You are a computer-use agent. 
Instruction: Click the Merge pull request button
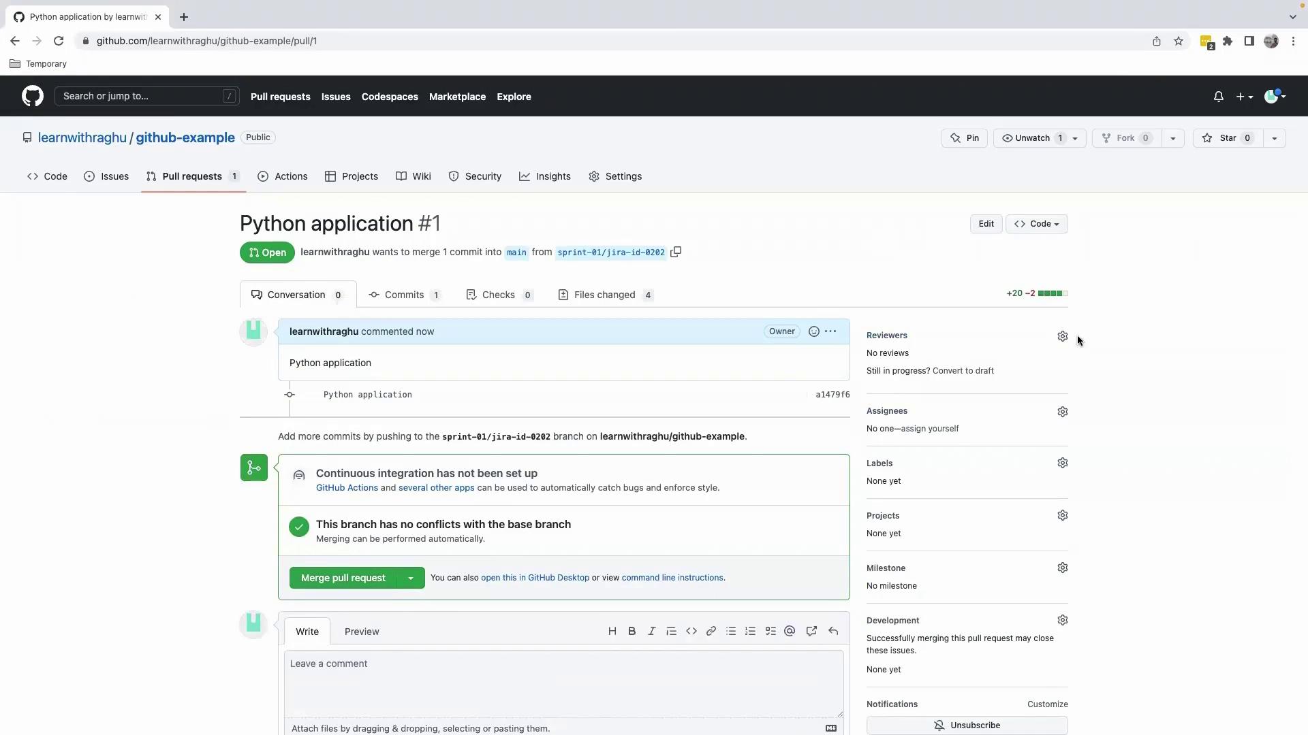[343, 578]
